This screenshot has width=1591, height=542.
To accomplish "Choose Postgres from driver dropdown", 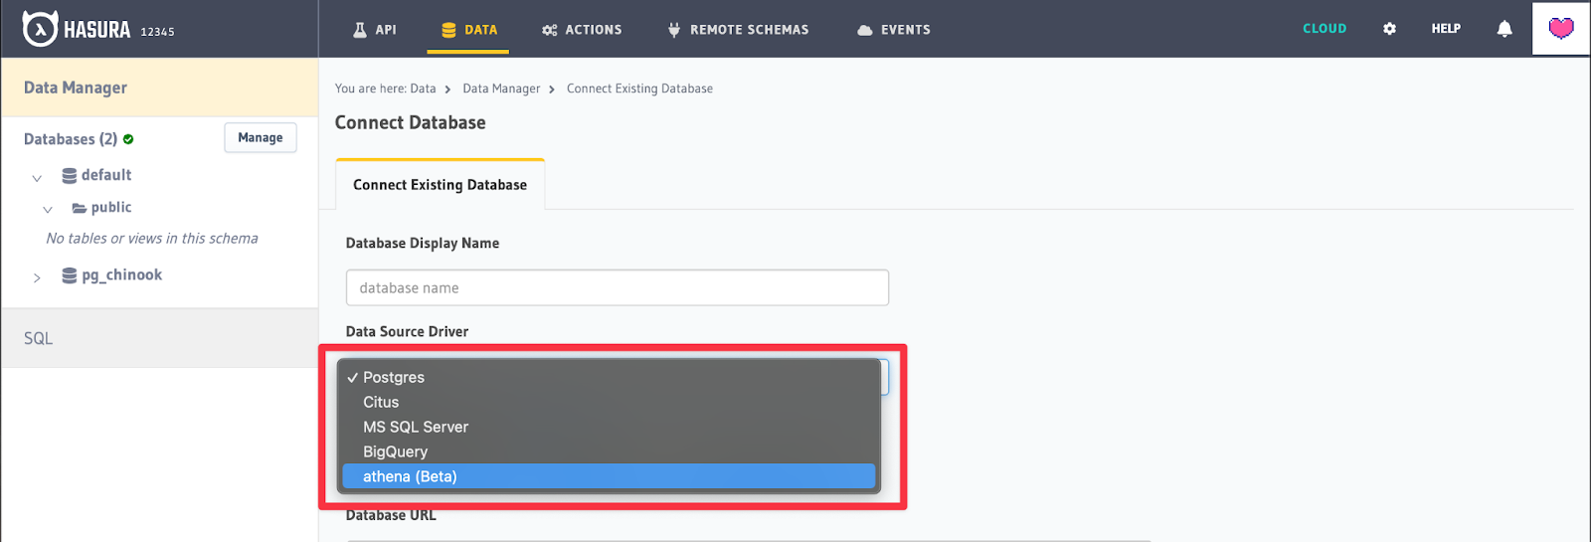I will (609, 377).
